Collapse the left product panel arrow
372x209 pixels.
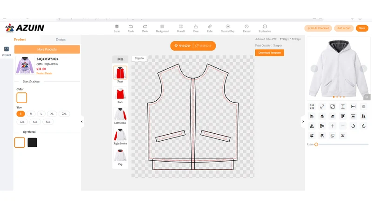(82, 122)
